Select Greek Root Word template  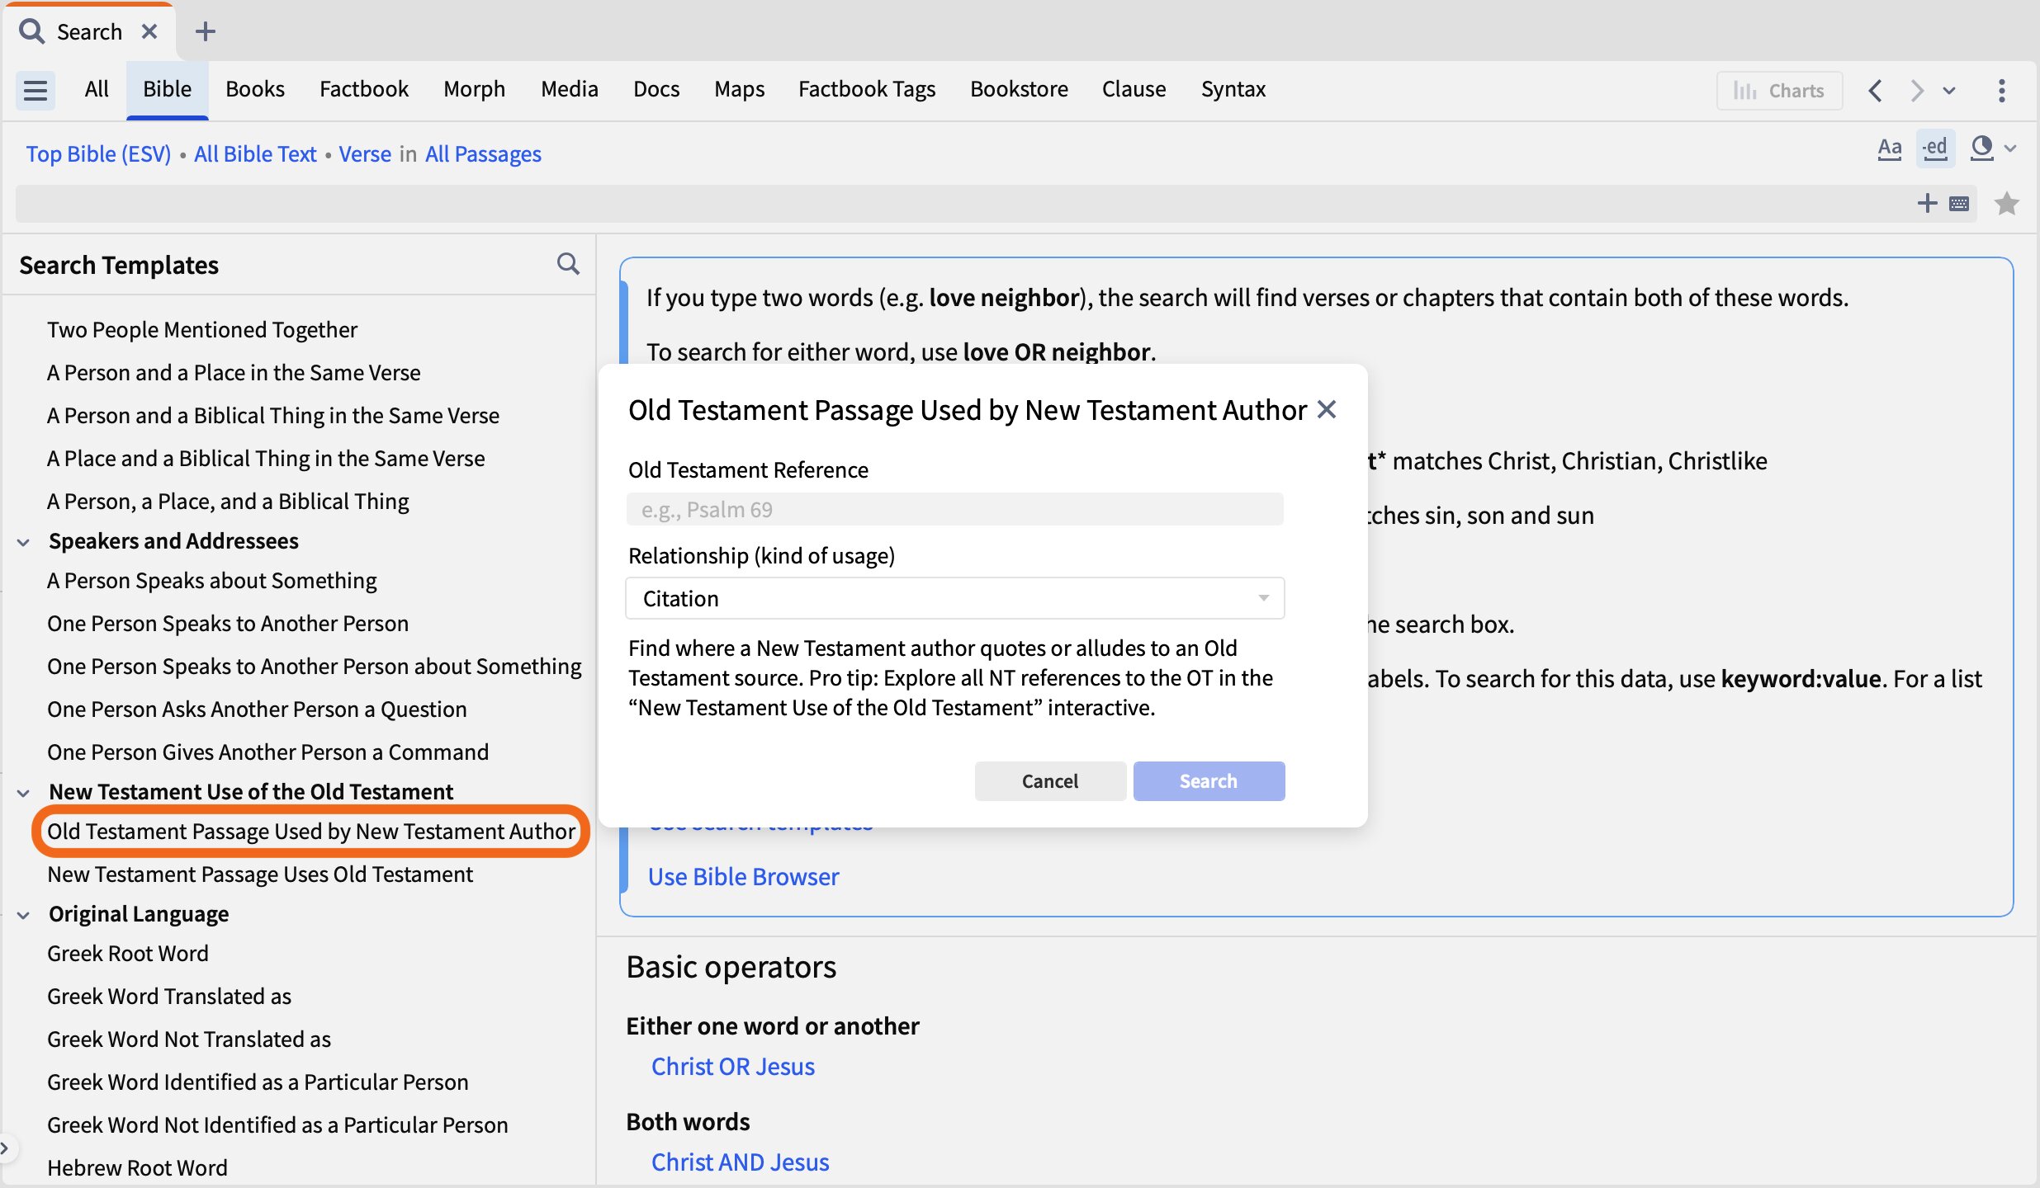click(128, 954)
